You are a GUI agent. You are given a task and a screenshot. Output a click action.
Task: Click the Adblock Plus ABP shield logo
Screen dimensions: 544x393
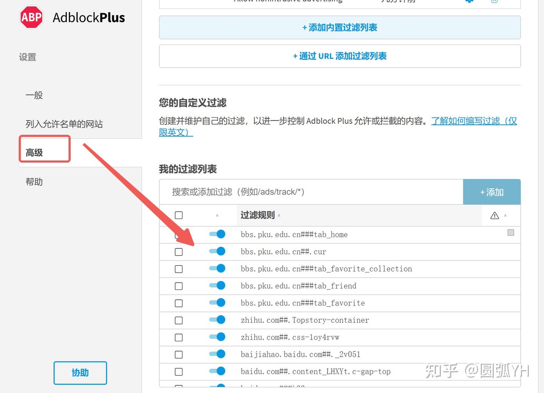31,17
